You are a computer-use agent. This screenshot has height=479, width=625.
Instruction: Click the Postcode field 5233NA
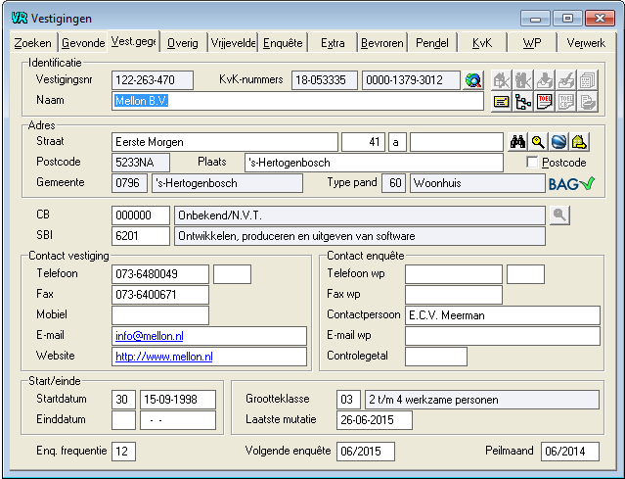tap(141, 163)
